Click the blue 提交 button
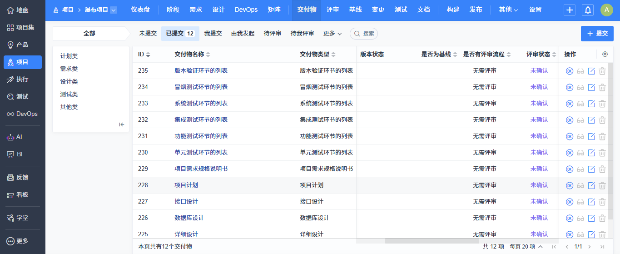The width and height of the screenshot is (620, 254). (597, 34)
